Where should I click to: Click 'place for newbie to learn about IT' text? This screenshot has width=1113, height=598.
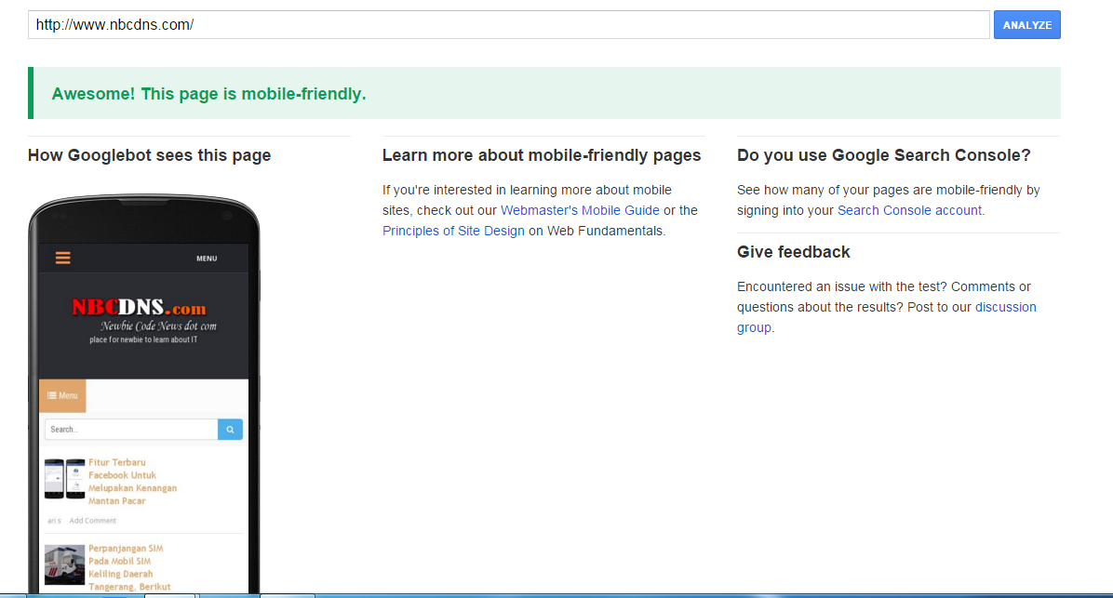click(143, 339)
